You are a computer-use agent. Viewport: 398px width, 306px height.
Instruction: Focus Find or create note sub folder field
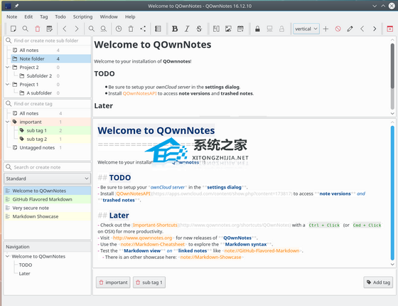point(48,41)
